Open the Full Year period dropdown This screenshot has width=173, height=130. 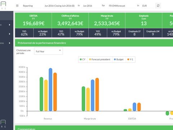[48, 51]
